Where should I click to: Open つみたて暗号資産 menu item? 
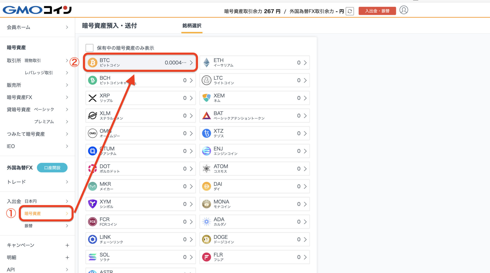pyautogui.click(x=38, y=134)
